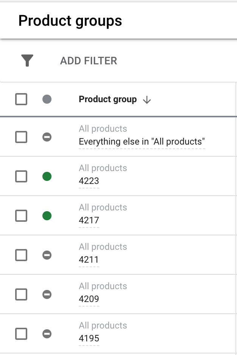Open Everything else in "All products" group
Image resolution: width=237 pixels, height=355 pixels.
(142, 142)
